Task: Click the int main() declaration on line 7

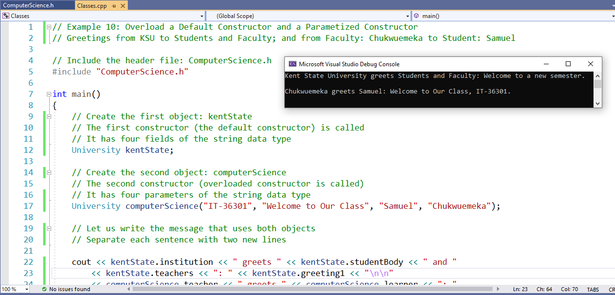Action: 76,94
